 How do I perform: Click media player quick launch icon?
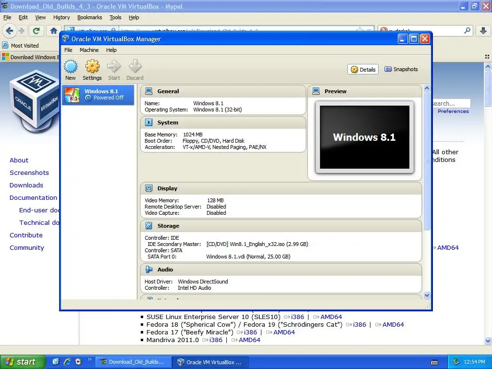coord(78,362)
